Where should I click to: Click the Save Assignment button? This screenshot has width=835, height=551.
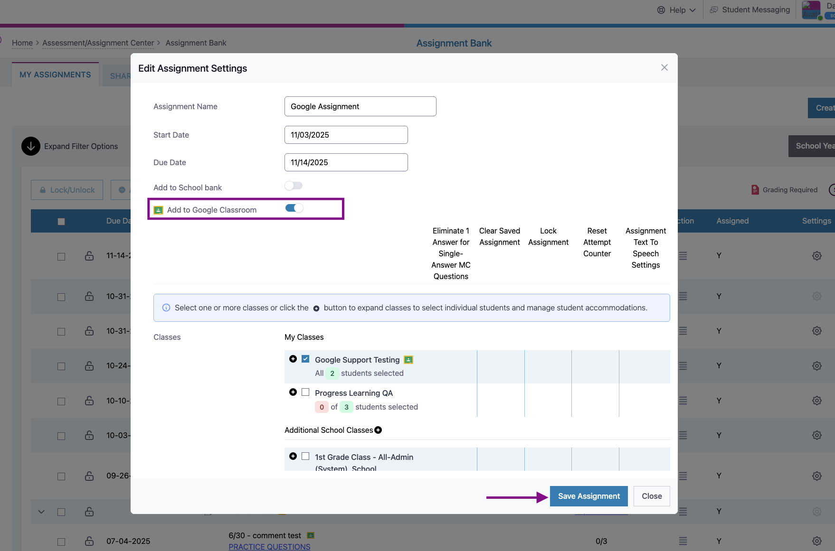click(588, 496)
